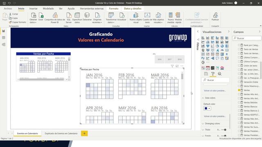
Task: Select 2016 in the year slicer
Action: [160, 59]
